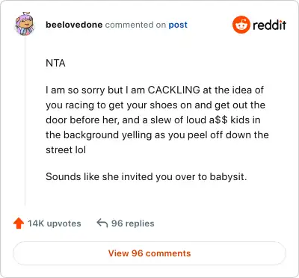Collapse thread via the vertical thread line
This screenshot has width=299, height=278.
tap(25, 121)
